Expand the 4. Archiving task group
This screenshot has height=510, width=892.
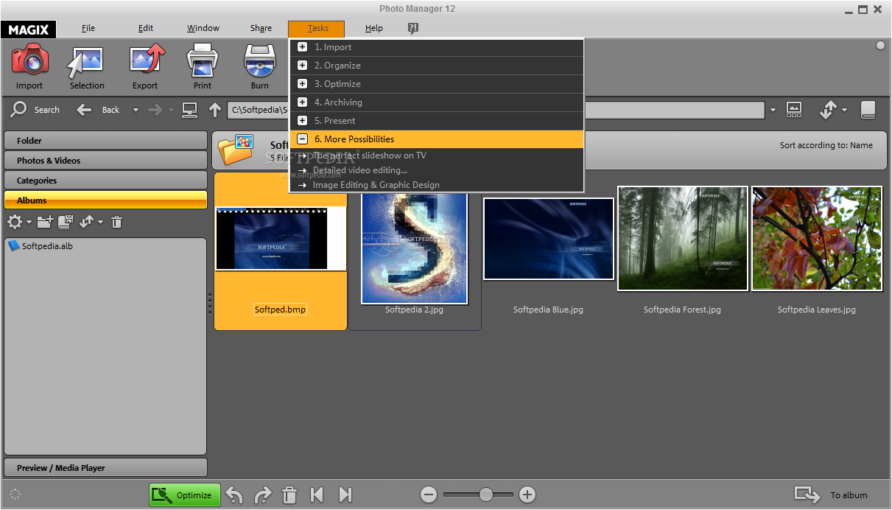point(302,102)
